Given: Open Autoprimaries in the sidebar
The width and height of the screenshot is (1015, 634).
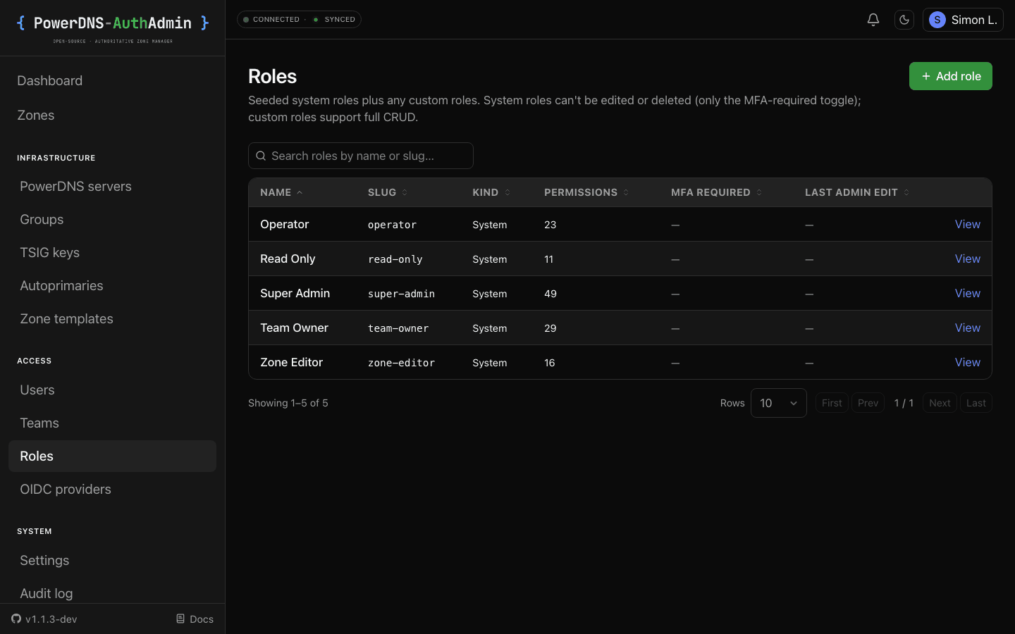Looking at the screenshot, I should pos(113,285).
